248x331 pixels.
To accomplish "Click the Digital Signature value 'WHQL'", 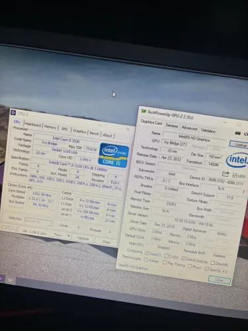I will tap(222, 234).
